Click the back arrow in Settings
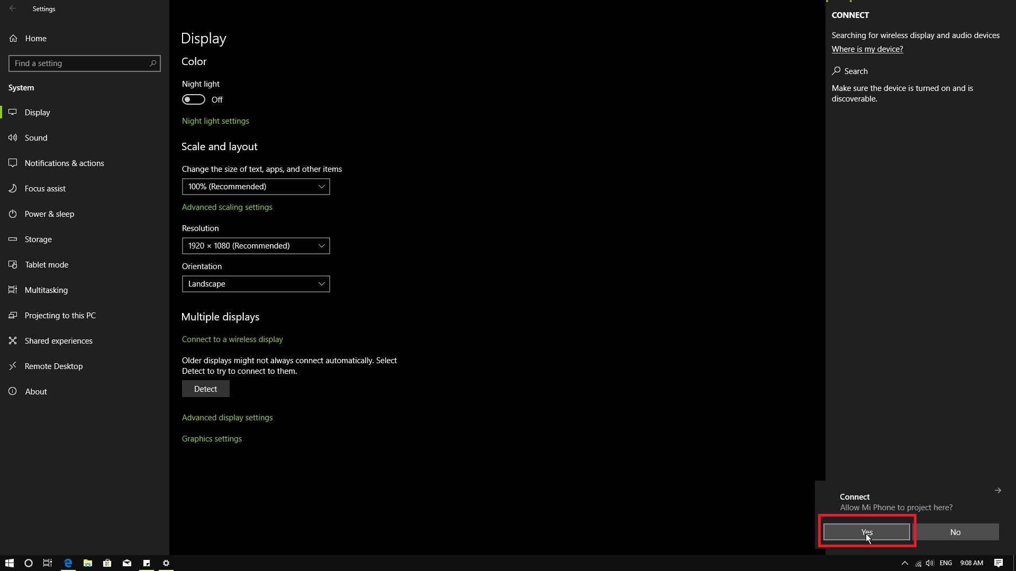1016x571 pixels. point(13,8)
